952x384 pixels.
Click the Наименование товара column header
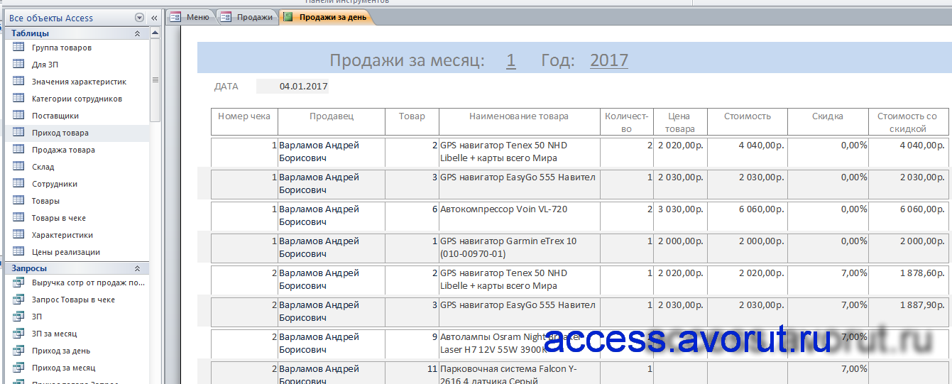[x=519, y=121]
